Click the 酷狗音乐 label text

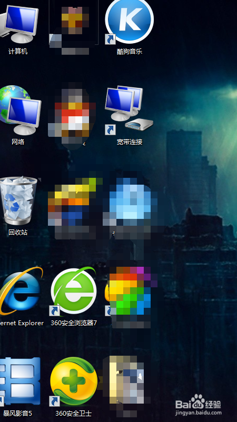point(130,52)
